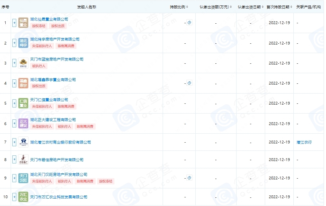
Task: Expand the row for 湖北天门汉旺房地产开发有限公司
Action: click(14, 178)
